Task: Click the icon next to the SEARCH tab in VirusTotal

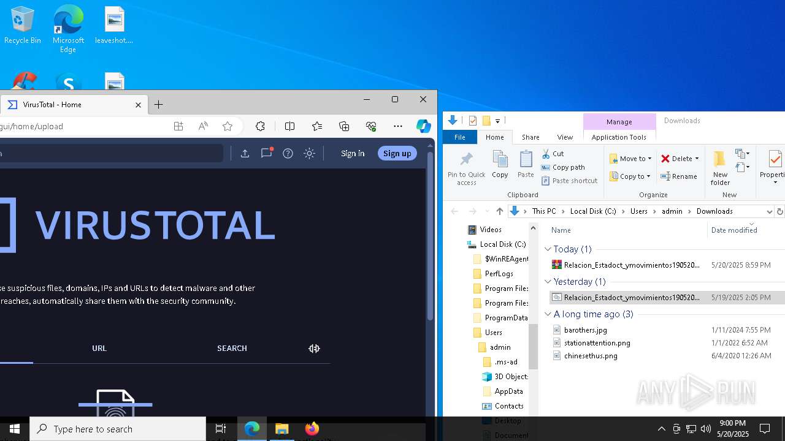Action: click(x=314, y=349)
